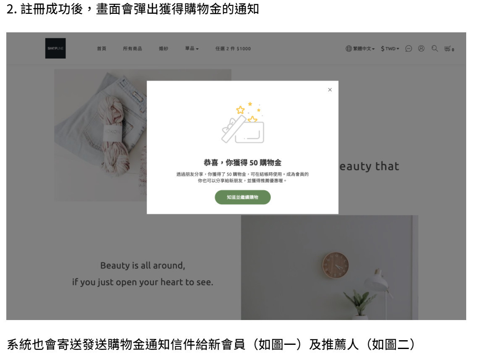Click the yarn and jeans photo
Image resolution: width=483 pixels, height=357 pixels.
(100, 135)
